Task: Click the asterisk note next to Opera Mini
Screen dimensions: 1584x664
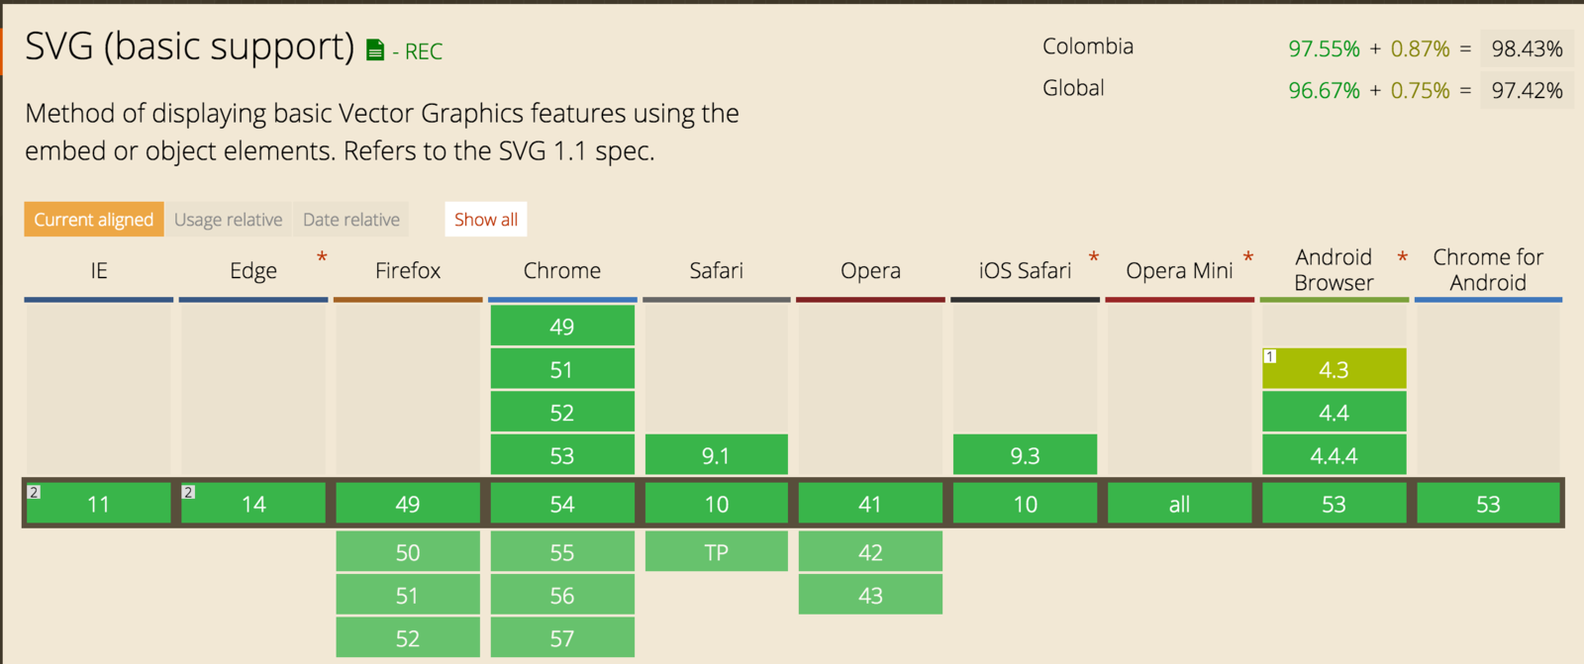Action: coord(1248,258)
